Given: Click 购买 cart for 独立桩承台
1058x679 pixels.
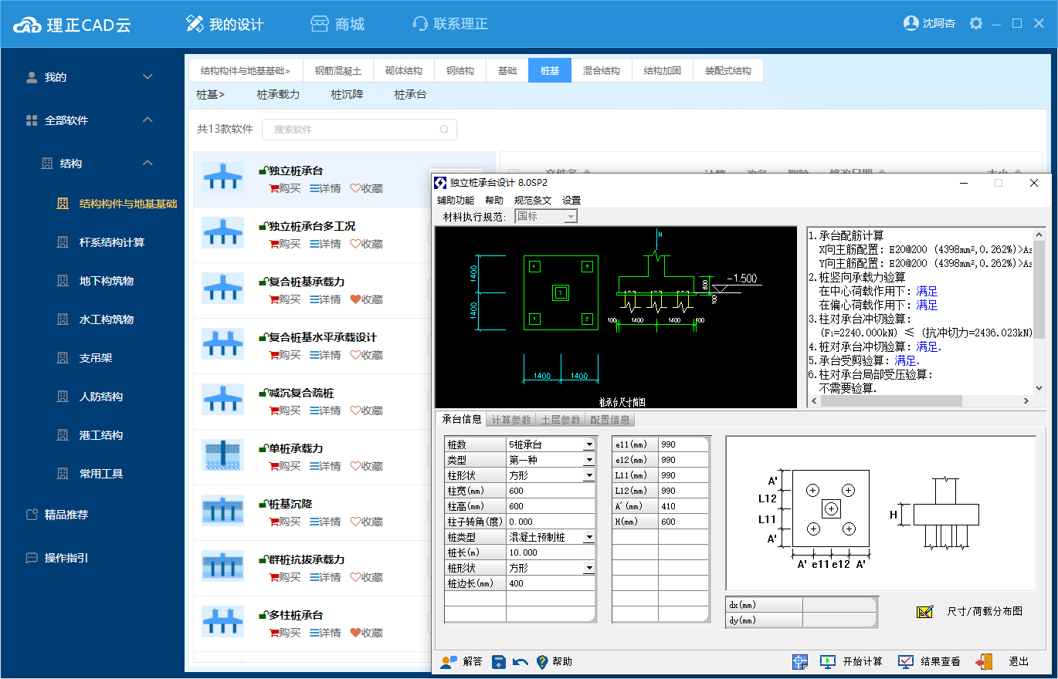Looking at the screenshot, I should click(x=285, y=188).
